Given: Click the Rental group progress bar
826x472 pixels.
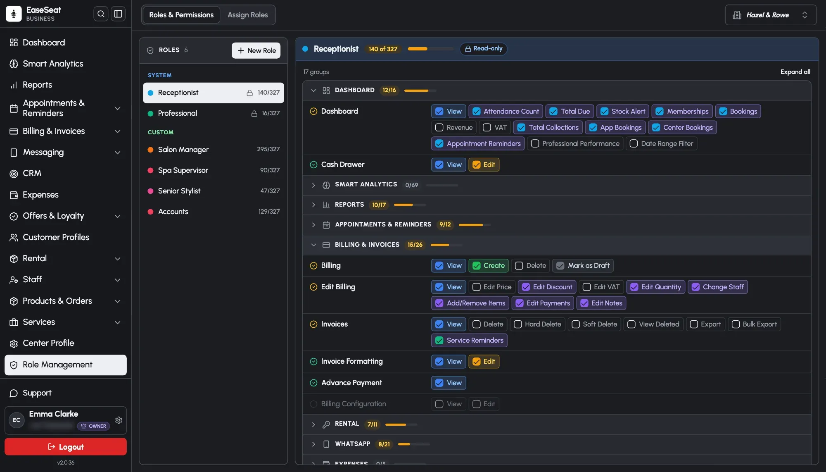Looking at the screenshot, I should tap(401, 424).
